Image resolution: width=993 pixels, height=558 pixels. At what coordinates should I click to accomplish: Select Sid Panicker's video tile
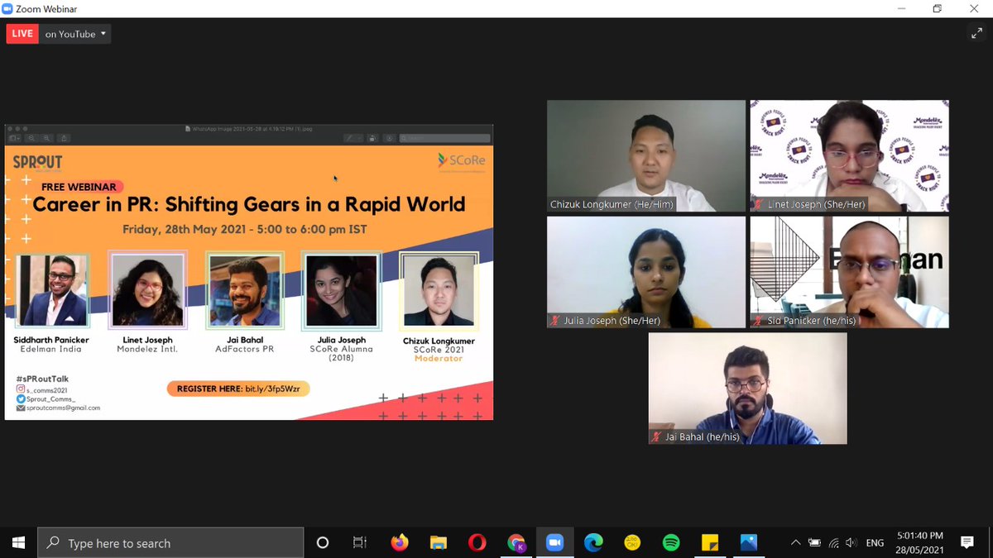849,272
